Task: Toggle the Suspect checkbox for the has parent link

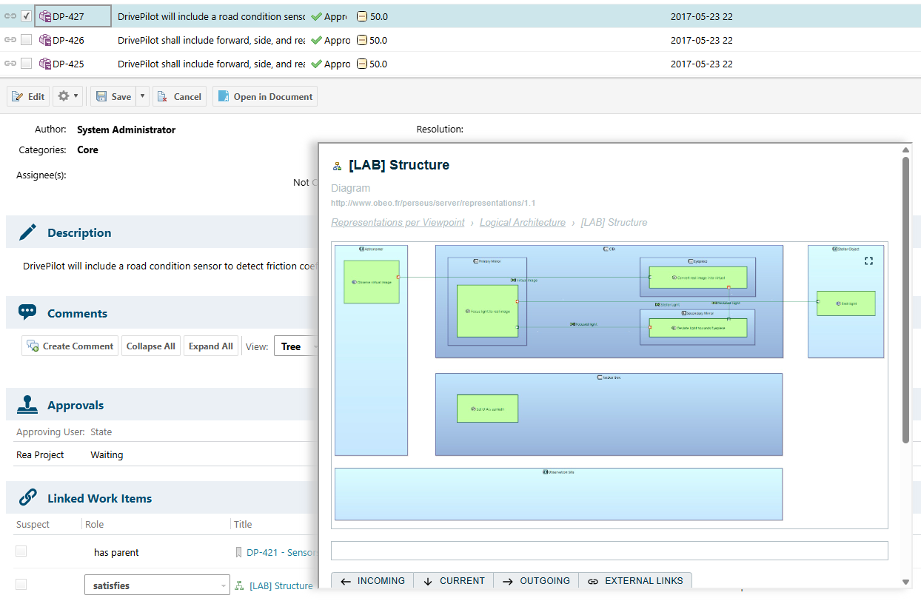Action: click(x=21, y=551)
